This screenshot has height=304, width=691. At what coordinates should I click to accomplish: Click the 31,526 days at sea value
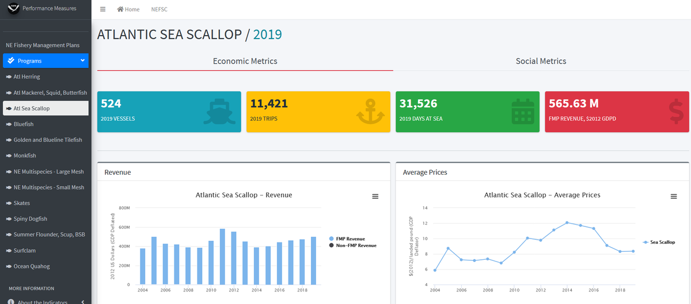point(418,103)
